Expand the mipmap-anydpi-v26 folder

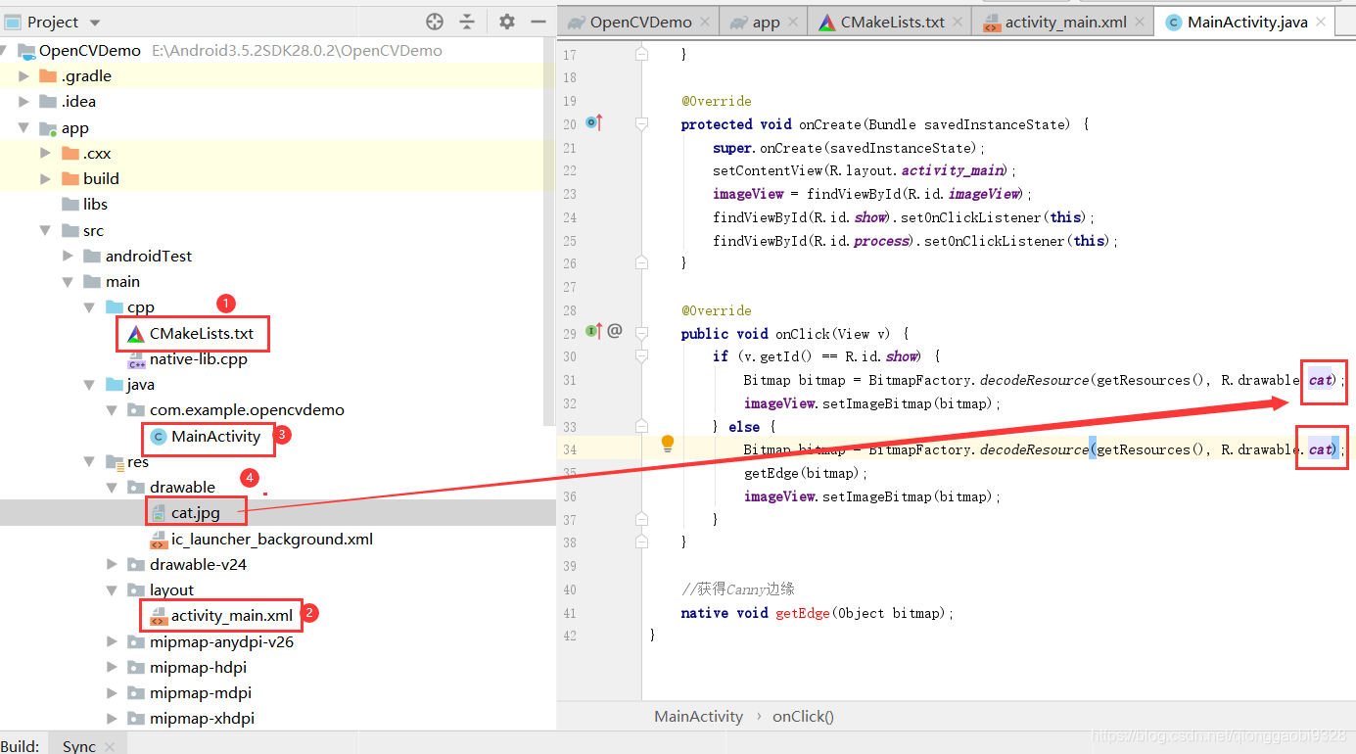click(113, 642)
